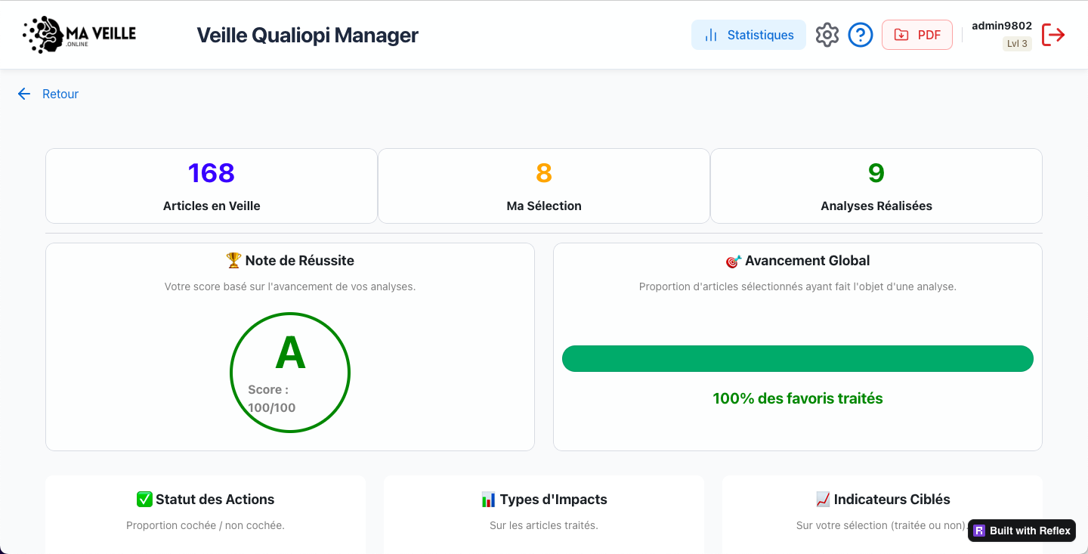Viewport: 1088px width, 554px height.
Task: Export the report with the PDF button
Action: (916, 35)
